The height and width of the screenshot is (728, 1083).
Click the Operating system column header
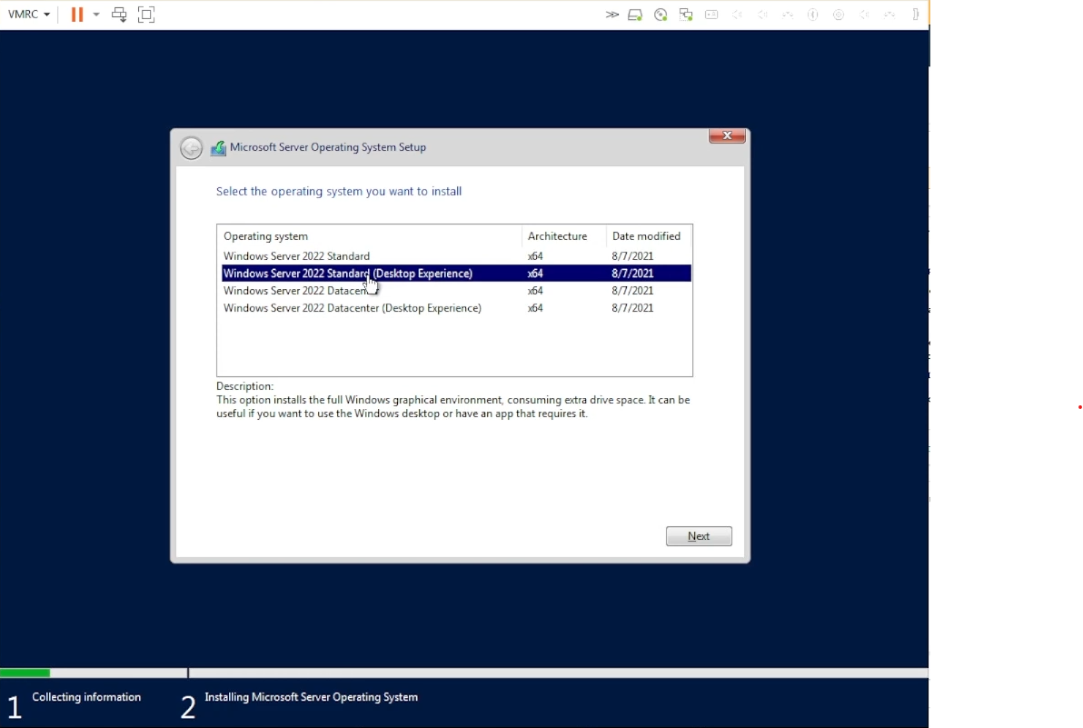(265, 235)
